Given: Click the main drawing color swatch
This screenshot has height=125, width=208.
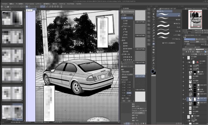Looking at the screenshot, I should [153, 71].
